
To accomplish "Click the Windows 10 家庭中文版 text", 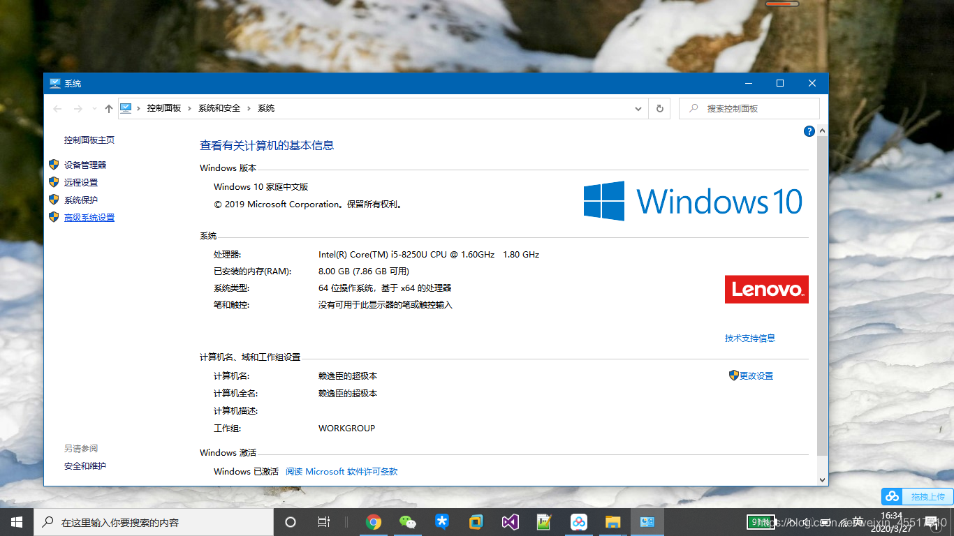I will pyautogui.click(x=260, y=187).
